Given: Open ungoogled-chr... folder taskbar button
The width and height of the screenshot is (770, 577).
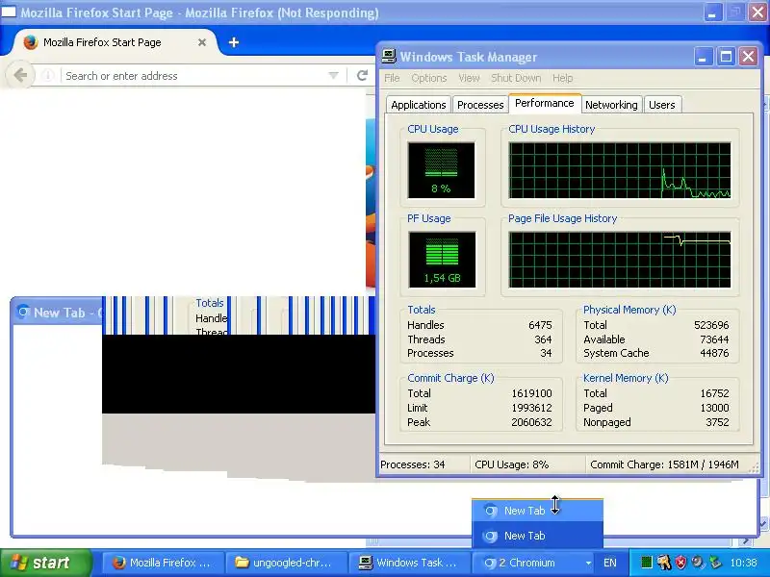Looking at the screenshot, I should [287, 563].
